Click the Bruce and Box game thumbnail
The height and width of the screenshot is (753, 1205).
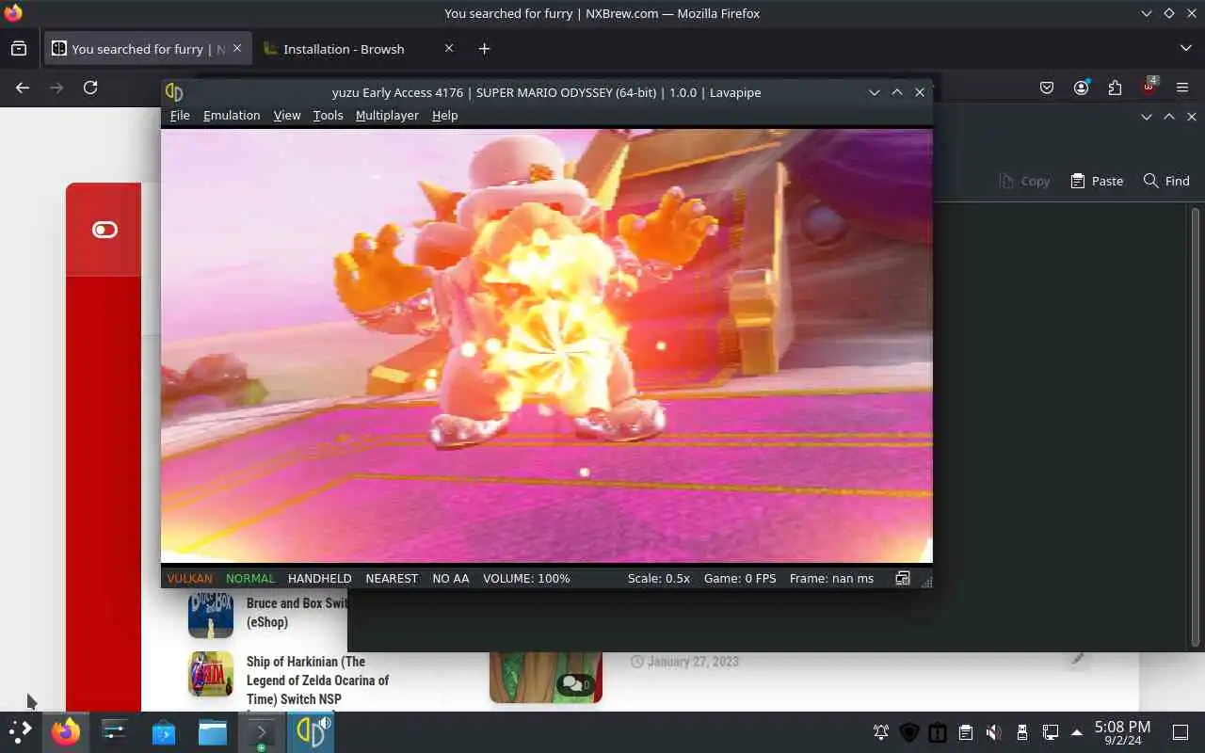(x=211, y=615)
